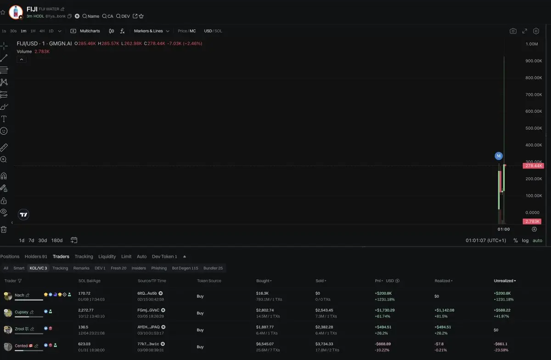The width and height of the screenshot is (551, 360).
Task: Select the Text annotation tool
Action: [4, 119]
